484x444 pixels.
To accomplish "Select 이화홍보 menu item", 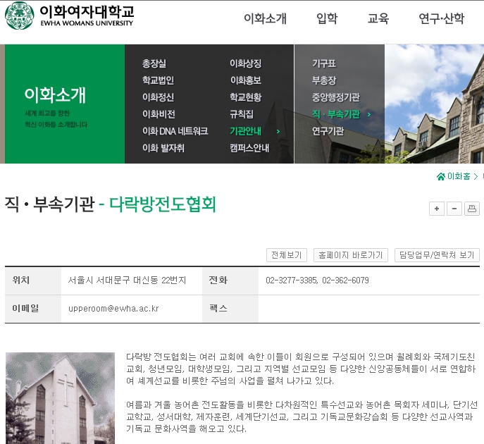I will [x=245, y=80].
